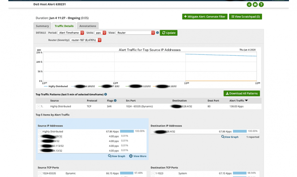
Task: Expand the 128.4/32 destination IP row menu
Action: [153, 131]
